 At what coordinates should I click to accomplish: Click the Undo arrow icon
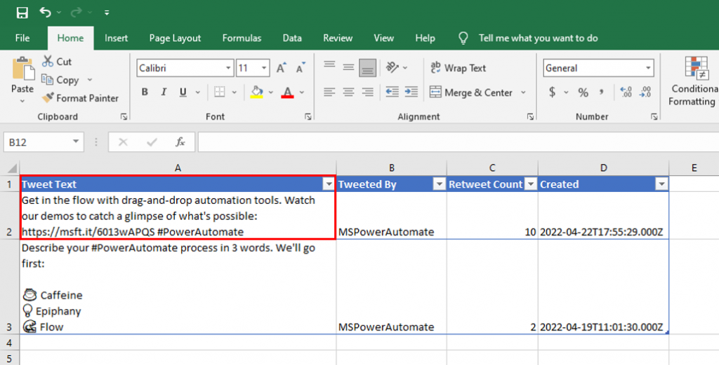pyautogui.click(x=45, y=13)
